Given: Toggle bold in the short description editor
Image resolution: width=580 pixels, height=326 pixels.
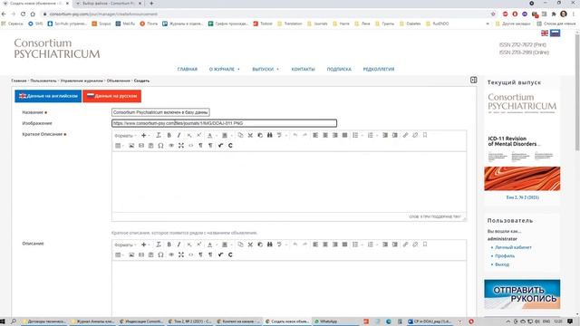Looking at the screenshot, I should click(169, 135).
